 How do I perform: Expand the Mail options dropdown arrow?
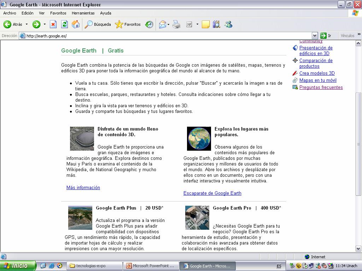pos(169,24)
